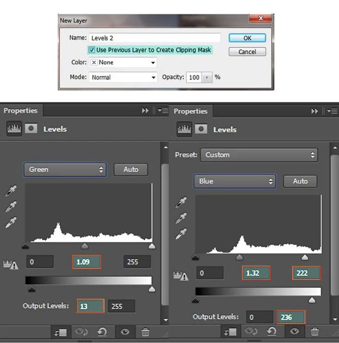
Task: Click the midtone input slider in Blue panel
Action: [x=239, y=257]
